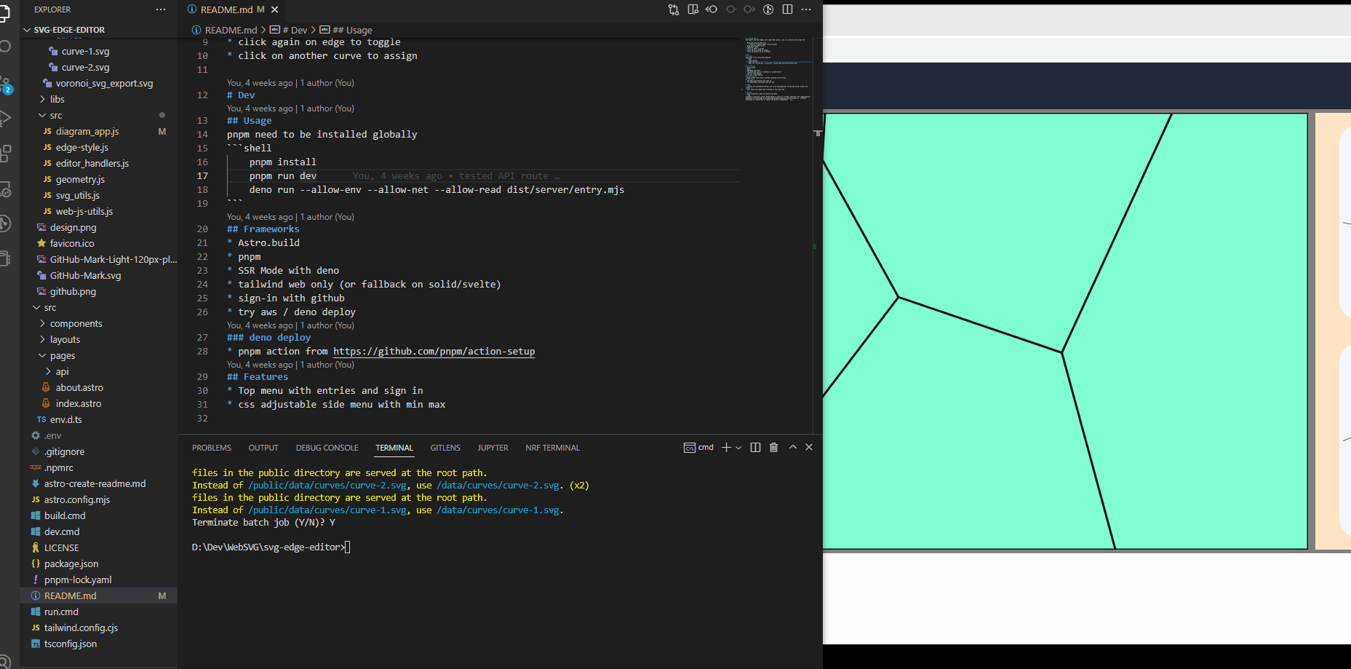Viewport: 1351px width, 669px height.
Task: Click the editor minimap overview
Action: coord(778,69)
